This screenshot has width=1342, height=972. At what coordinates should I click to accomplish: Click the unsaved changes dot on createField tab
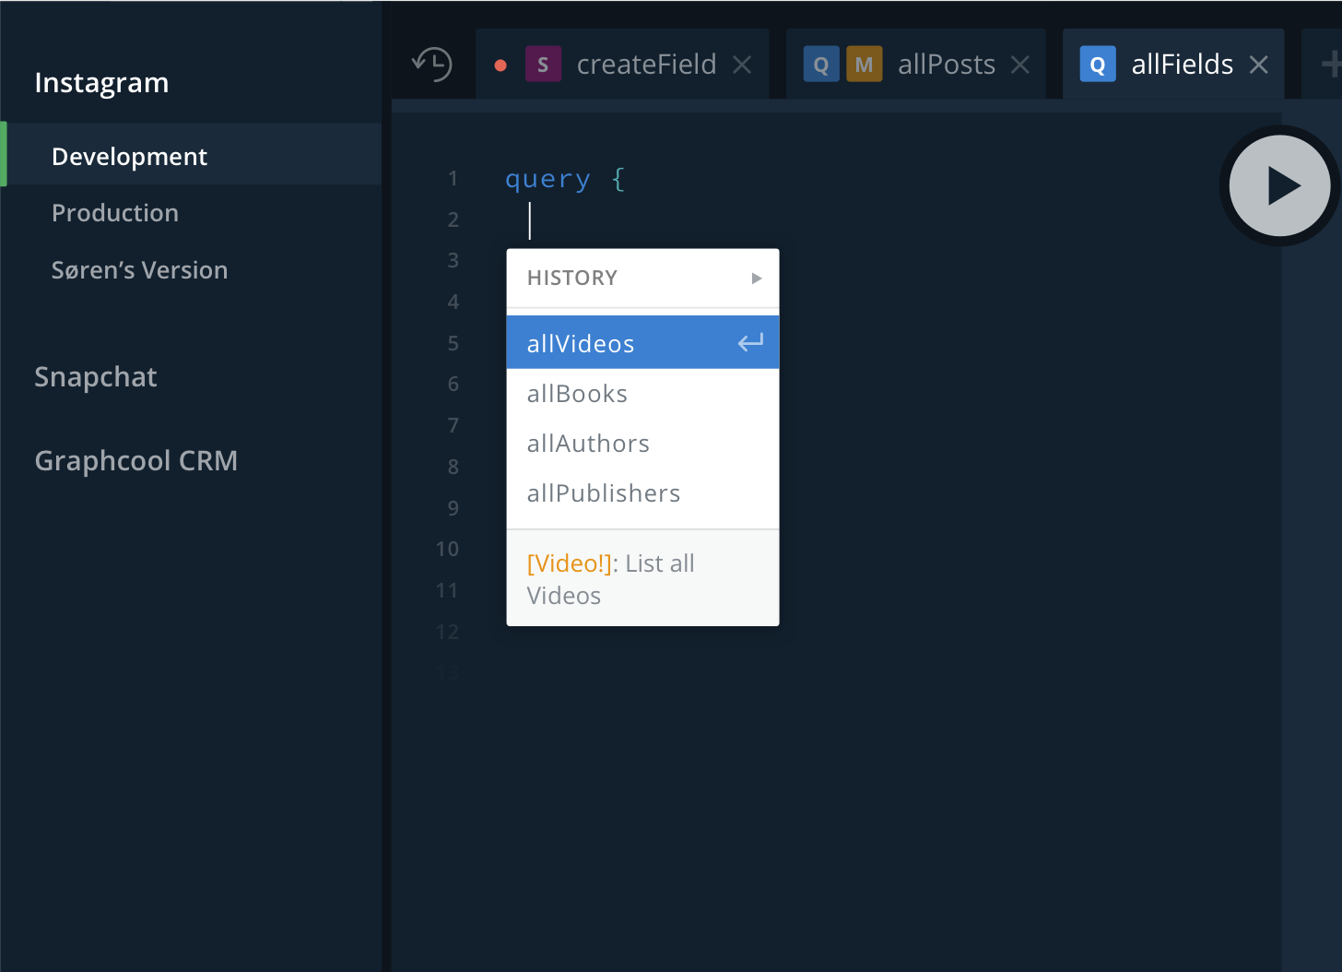pyautogui.click(x=500, y=65)
